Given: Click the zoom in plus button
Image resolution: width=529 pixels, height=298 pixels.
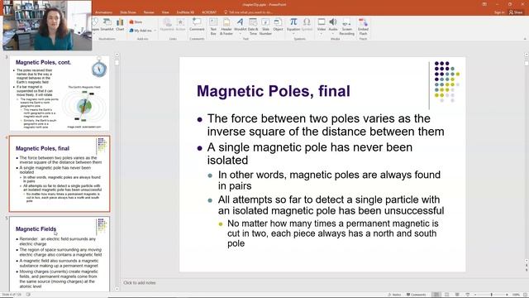Looking at the screenshot, I should click(507, 295).
